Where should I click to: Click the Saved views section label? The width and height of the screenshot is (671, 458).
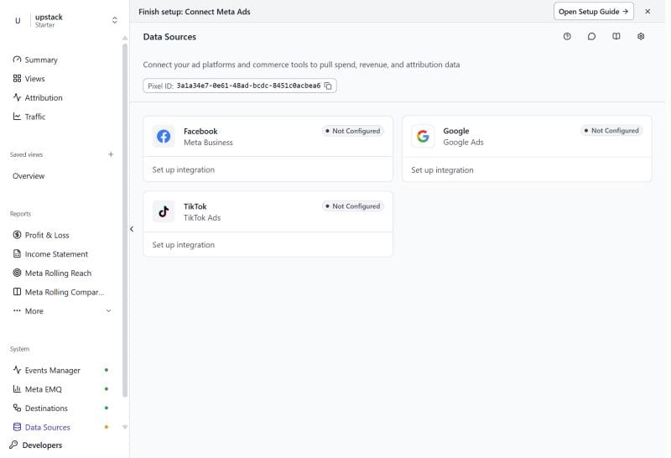[x=26, y=154]
